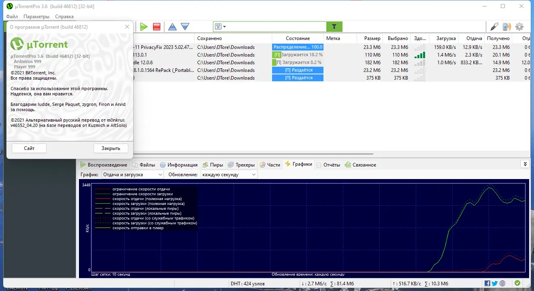
Task: Click the green checkmark network status icon
Action: 517,283
